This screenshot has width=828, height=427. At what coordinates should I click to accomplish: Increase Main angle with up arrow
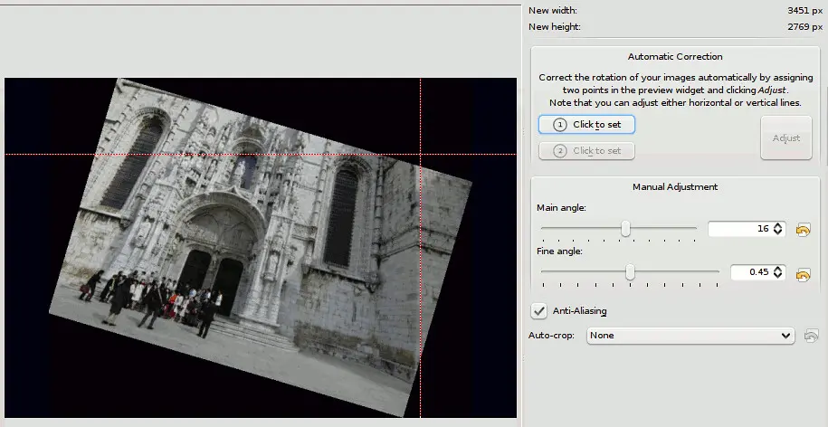point(779,225)
